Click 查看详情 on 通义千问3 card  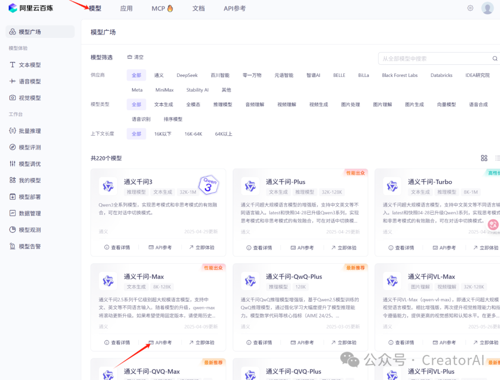coord(117,247)
